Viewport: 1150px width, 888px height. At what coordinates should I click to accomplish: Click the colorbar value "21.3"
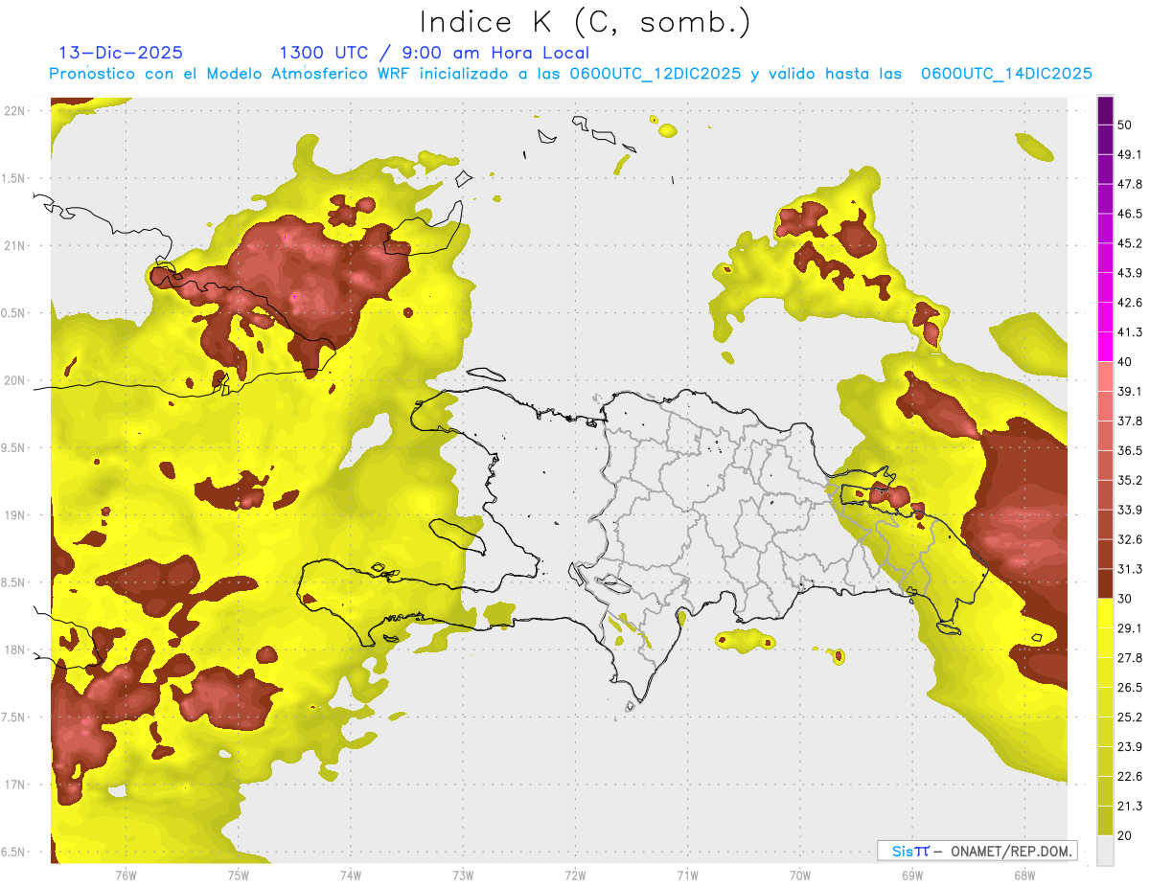[1130, 807]
